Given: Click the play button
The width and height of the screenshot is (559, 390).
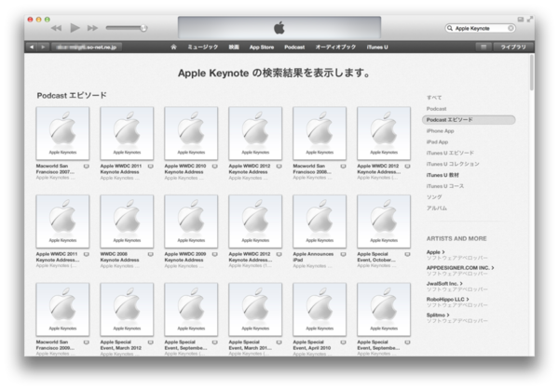Looking at the screenshot, I should click(x=75, y=28).
